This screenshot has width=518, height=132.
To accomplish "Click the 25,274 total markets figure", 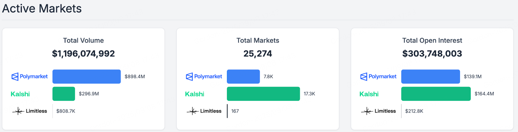I will (x=258, y=53).
